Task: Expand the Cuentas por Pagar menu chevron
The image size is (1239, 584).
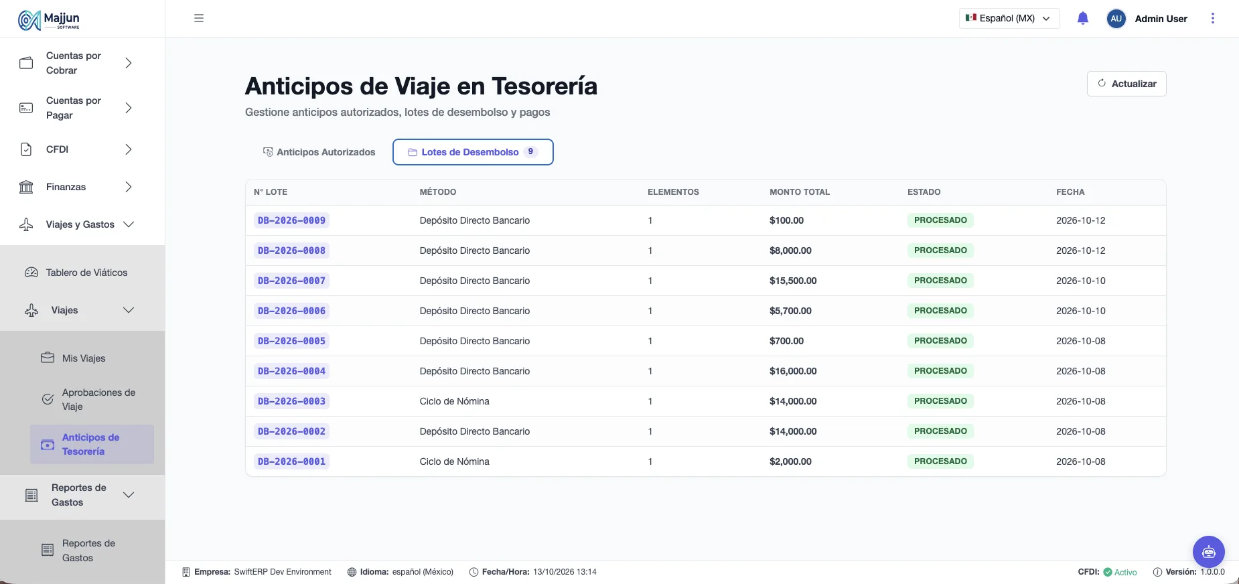Action: [129, 108]
